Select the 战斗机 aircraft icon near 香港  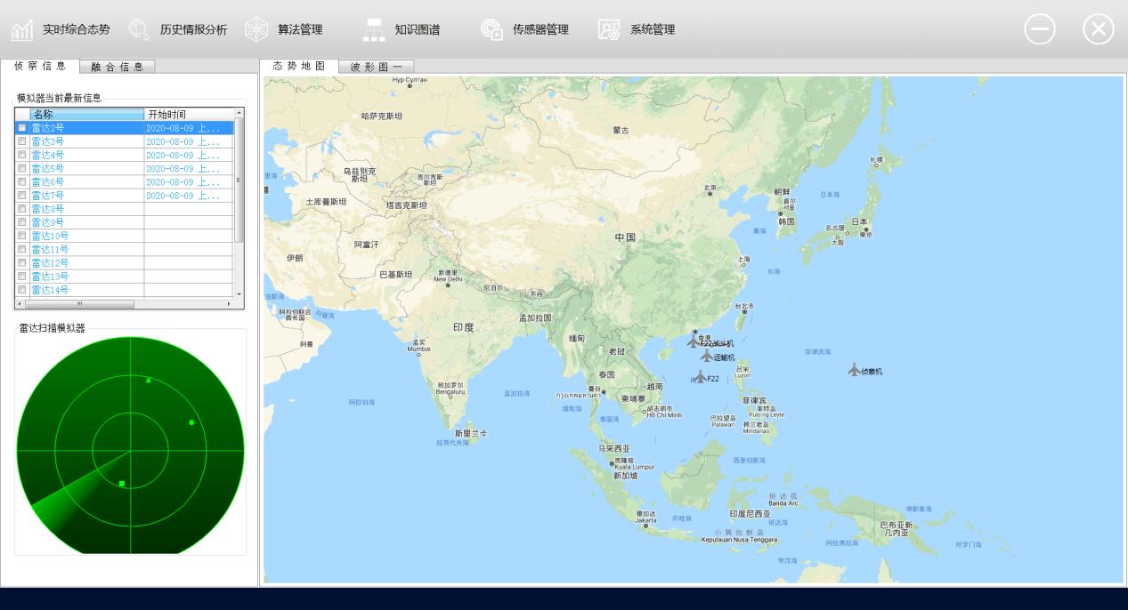click(694, 341)
